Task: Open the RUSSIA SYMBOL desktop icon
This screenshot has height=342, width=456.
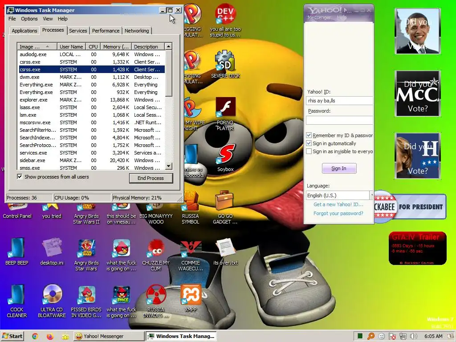Action: tap(191, 207)
